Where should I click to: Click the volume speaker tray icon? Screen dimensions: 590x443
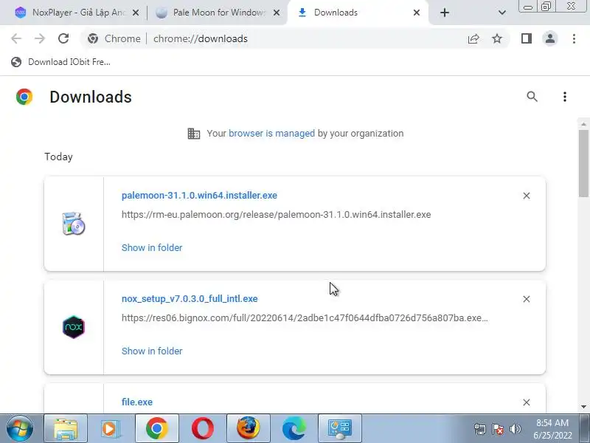point(515,429)
